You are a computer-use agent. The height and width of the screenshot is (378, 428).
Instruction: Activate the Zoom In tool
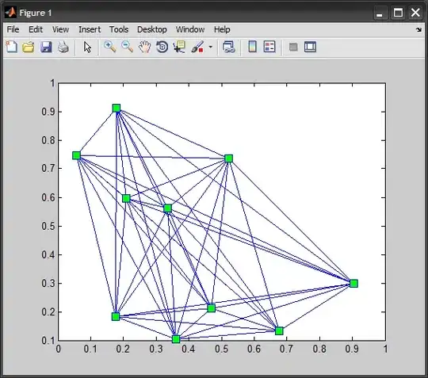point(110,47)
